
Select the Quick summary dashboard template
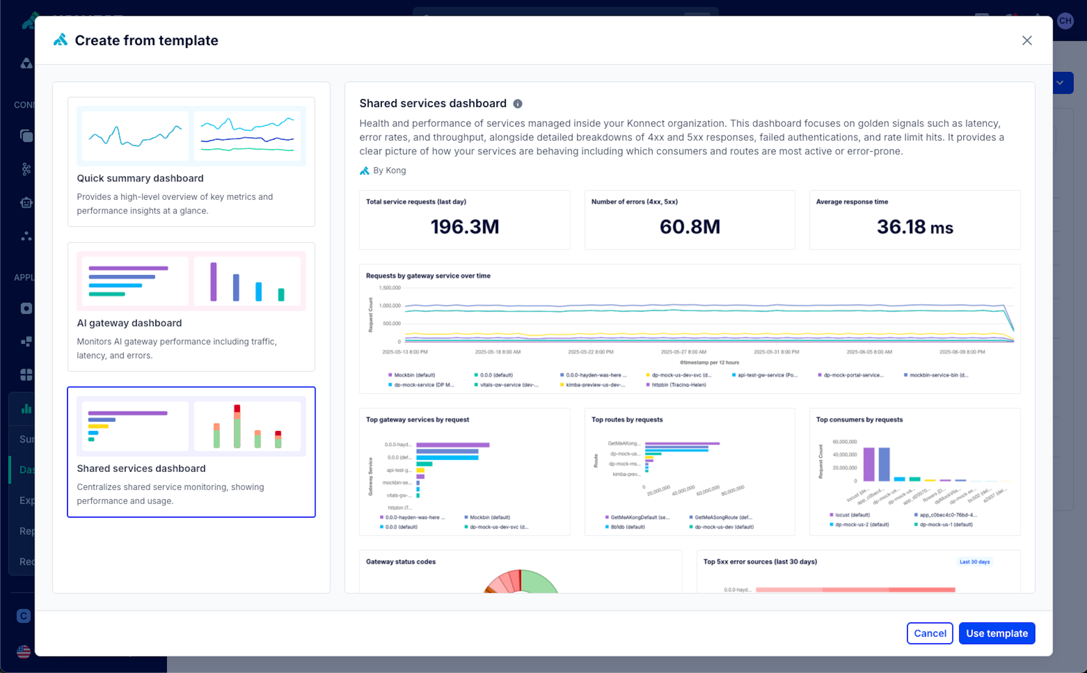click(191, 162)
